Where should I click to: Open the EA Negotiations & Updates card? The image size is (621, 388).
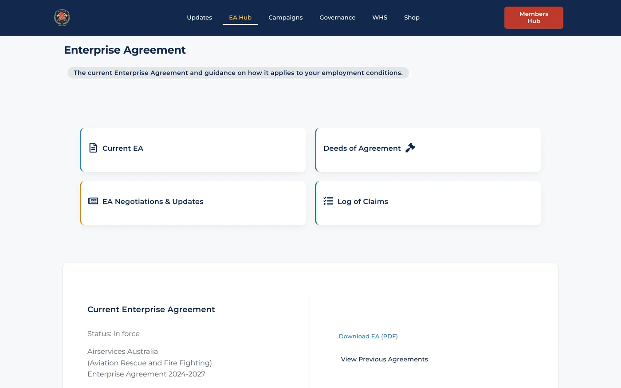[x=193, y=203]
